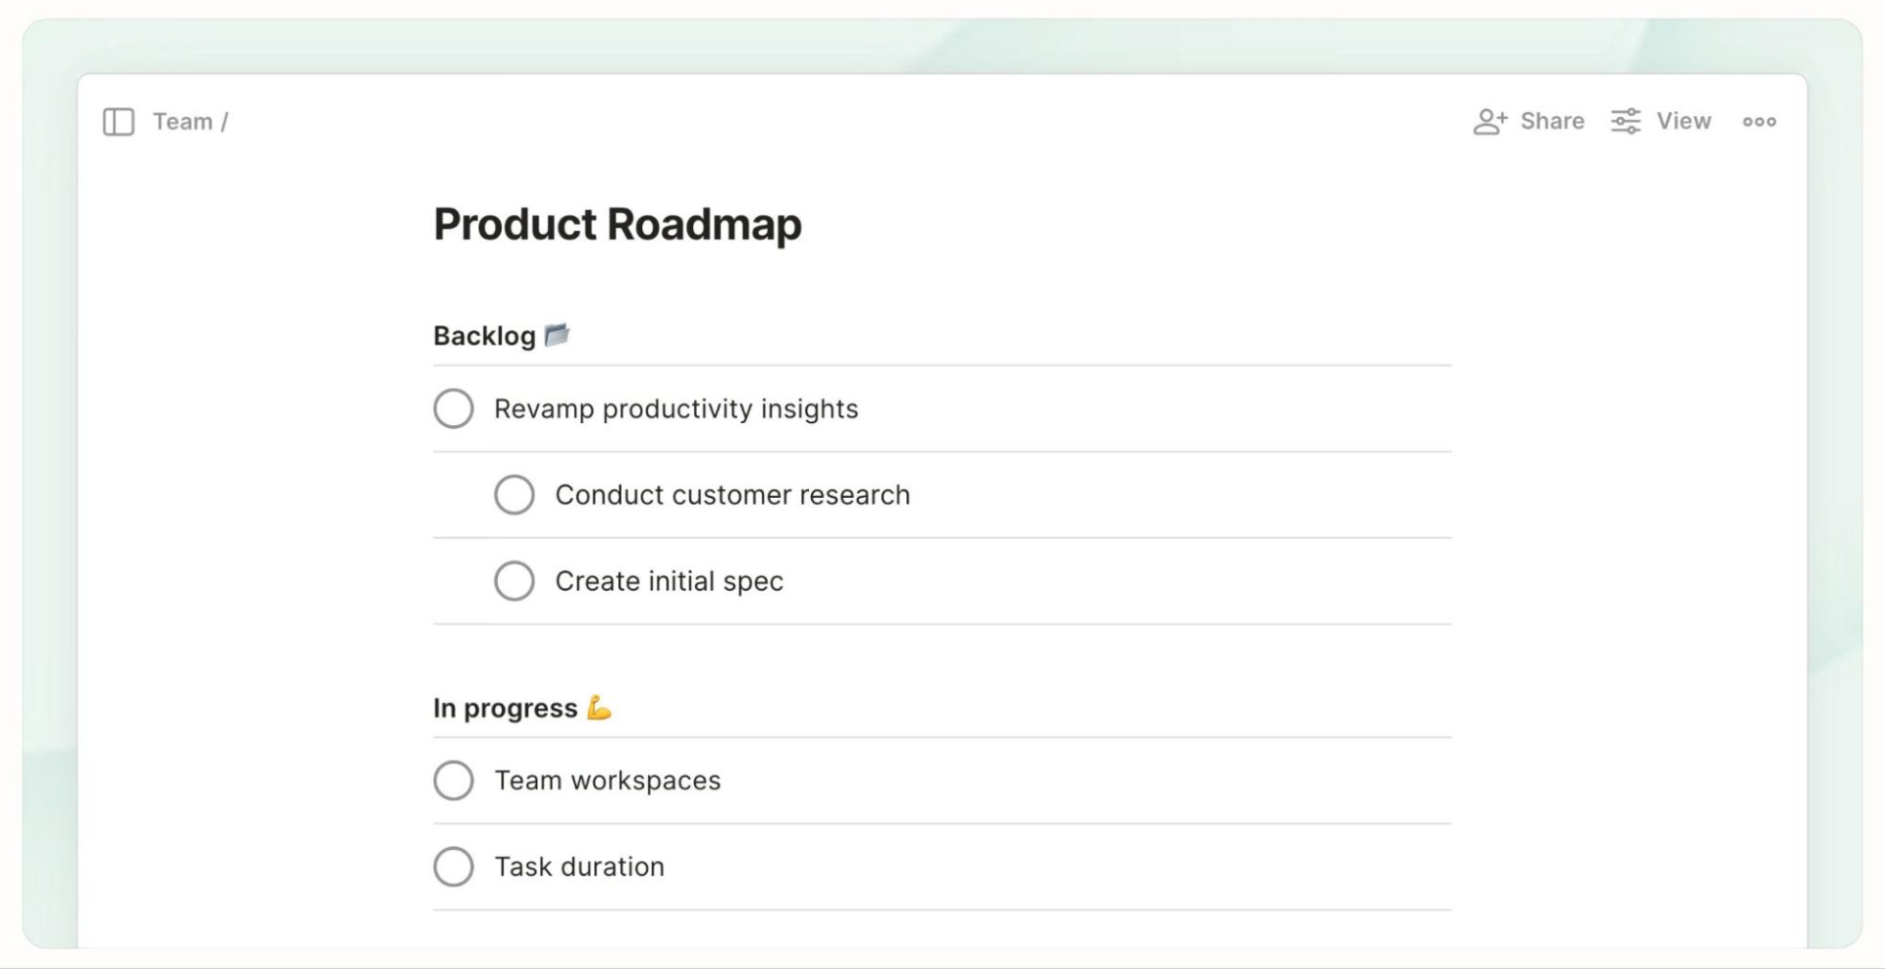Screen dimensions: 1885x969
Task: Navigate to the Team breadcrumb
Action: click(x=183, y=122)
